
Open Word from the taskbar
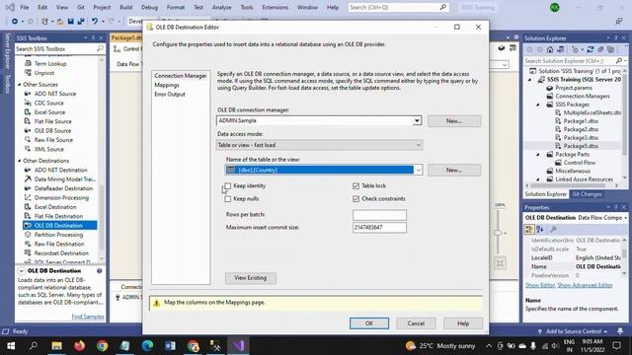point(170,346)
